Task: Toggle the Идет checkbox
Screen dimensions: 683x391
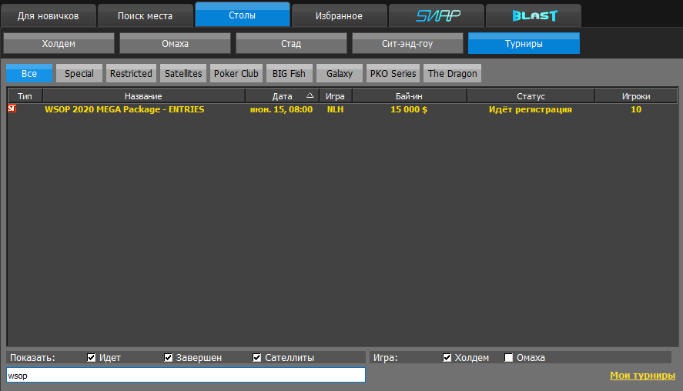Action: point(92,358)
